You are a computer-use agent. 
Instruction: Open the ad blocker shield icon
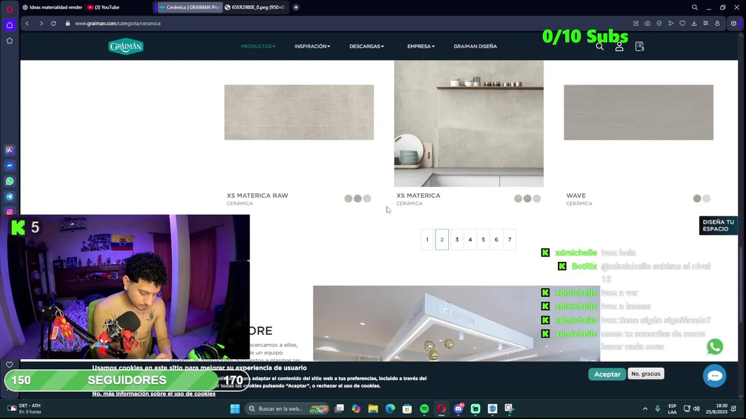tap(659, 23)
